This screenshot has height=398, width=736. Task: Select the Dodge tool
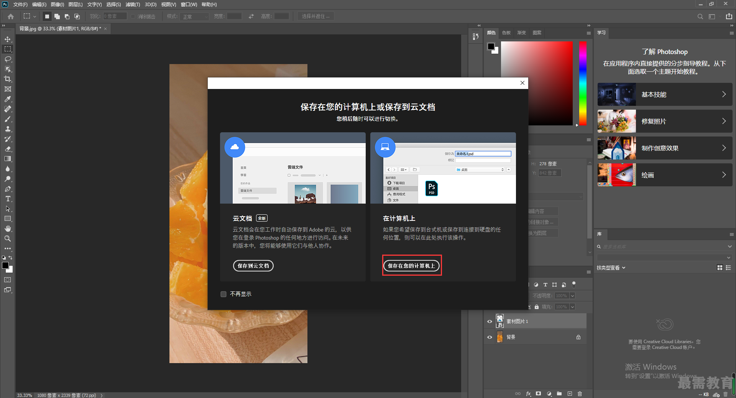click(8, 179)
